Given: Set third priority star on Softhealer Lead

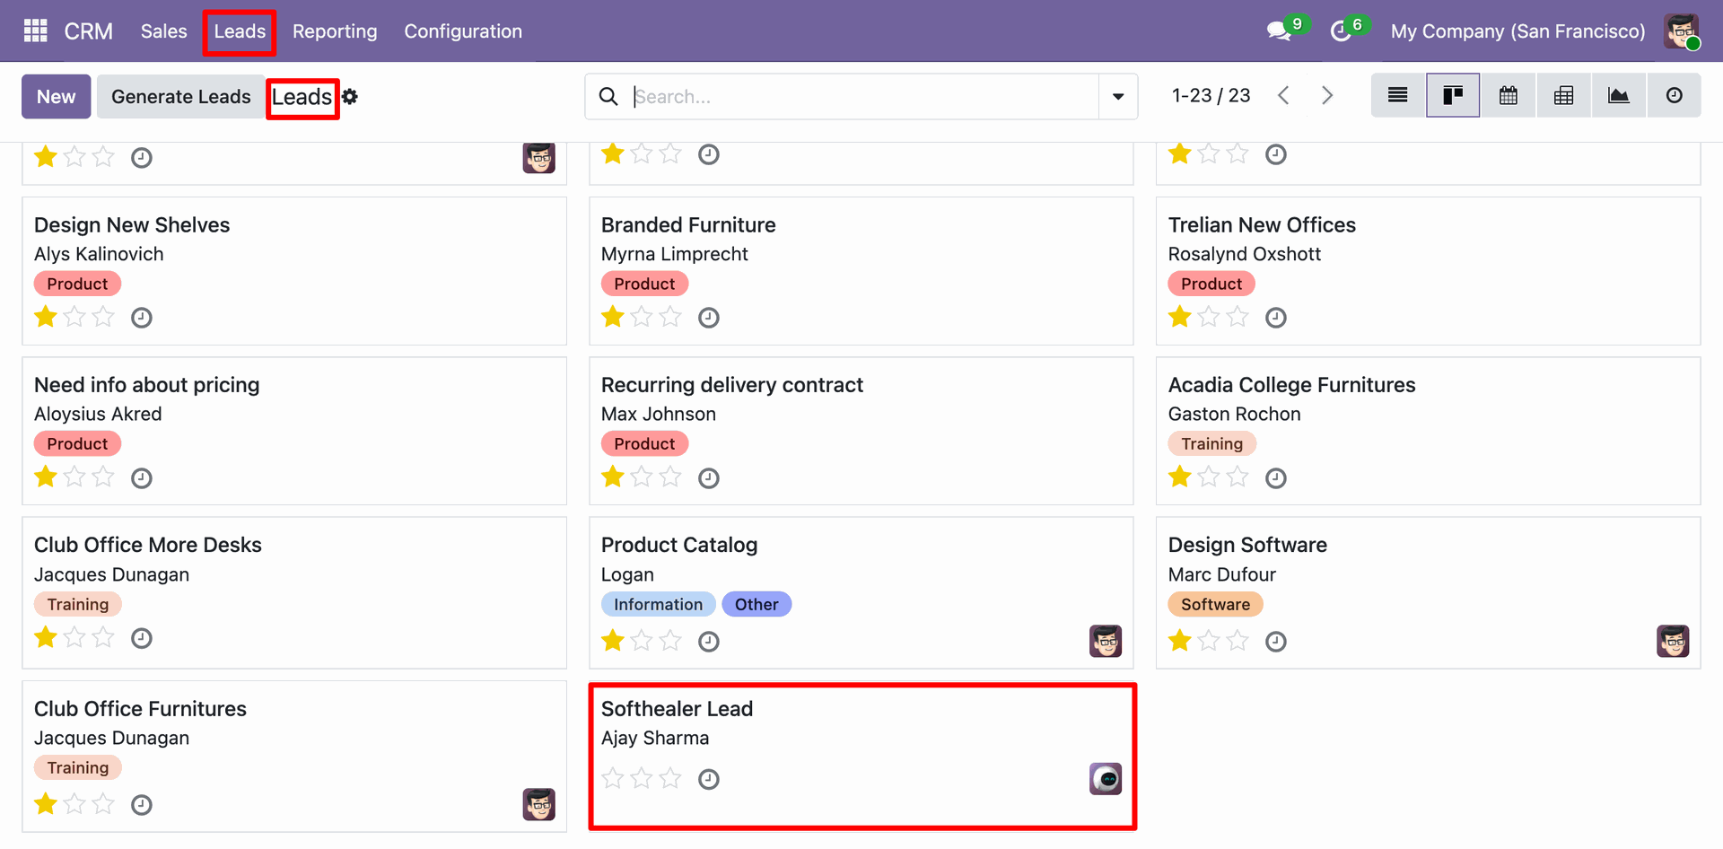Looking at the screenshot, I should point(670,778).
